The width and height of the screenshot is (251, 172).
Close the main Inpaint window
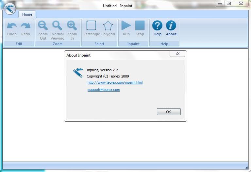tap(241, 4)
